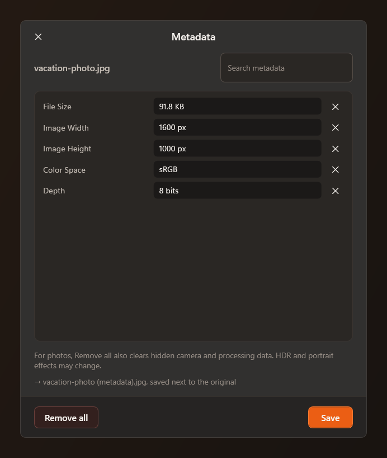387x458 pixels.
Task: Save the metadata changes
Action: click(x=330, y=418)
